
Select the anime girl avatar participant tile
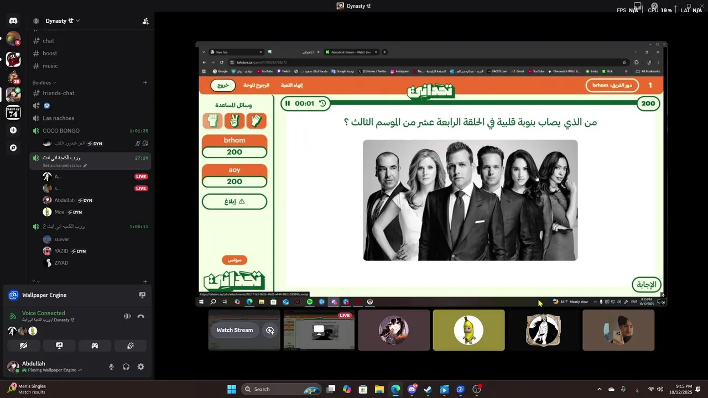pyautogui.click(x=394, y=330)
